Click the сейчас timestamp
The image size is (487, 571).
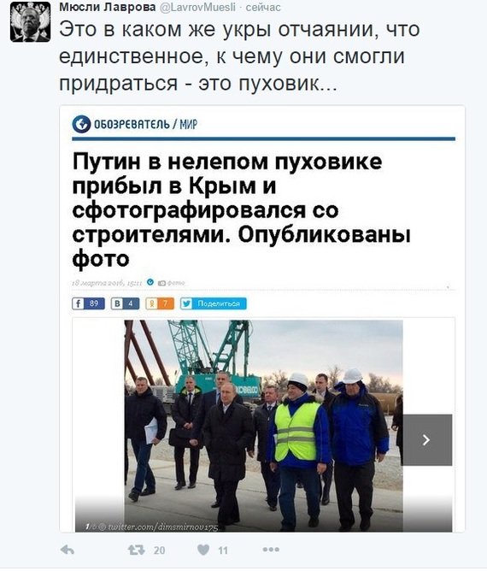pyautogui.click(x=263, y=7)
